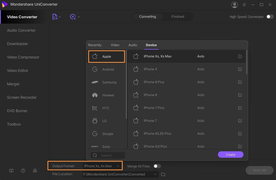Open the Video format tab
Image resolution: width=276 pixels, height=180 pixels.
click(x=115, y=45)
